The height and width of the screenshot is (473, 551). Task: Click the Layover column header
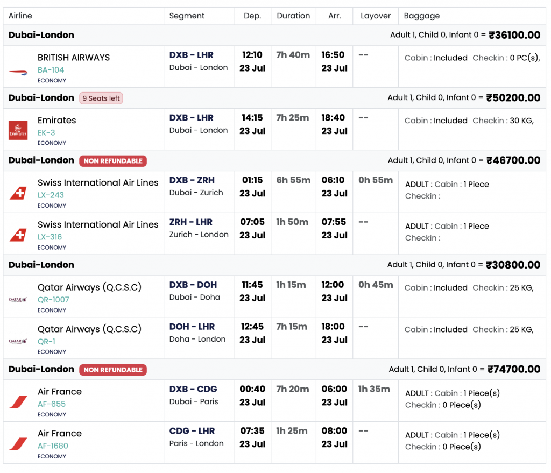[375, 16]
